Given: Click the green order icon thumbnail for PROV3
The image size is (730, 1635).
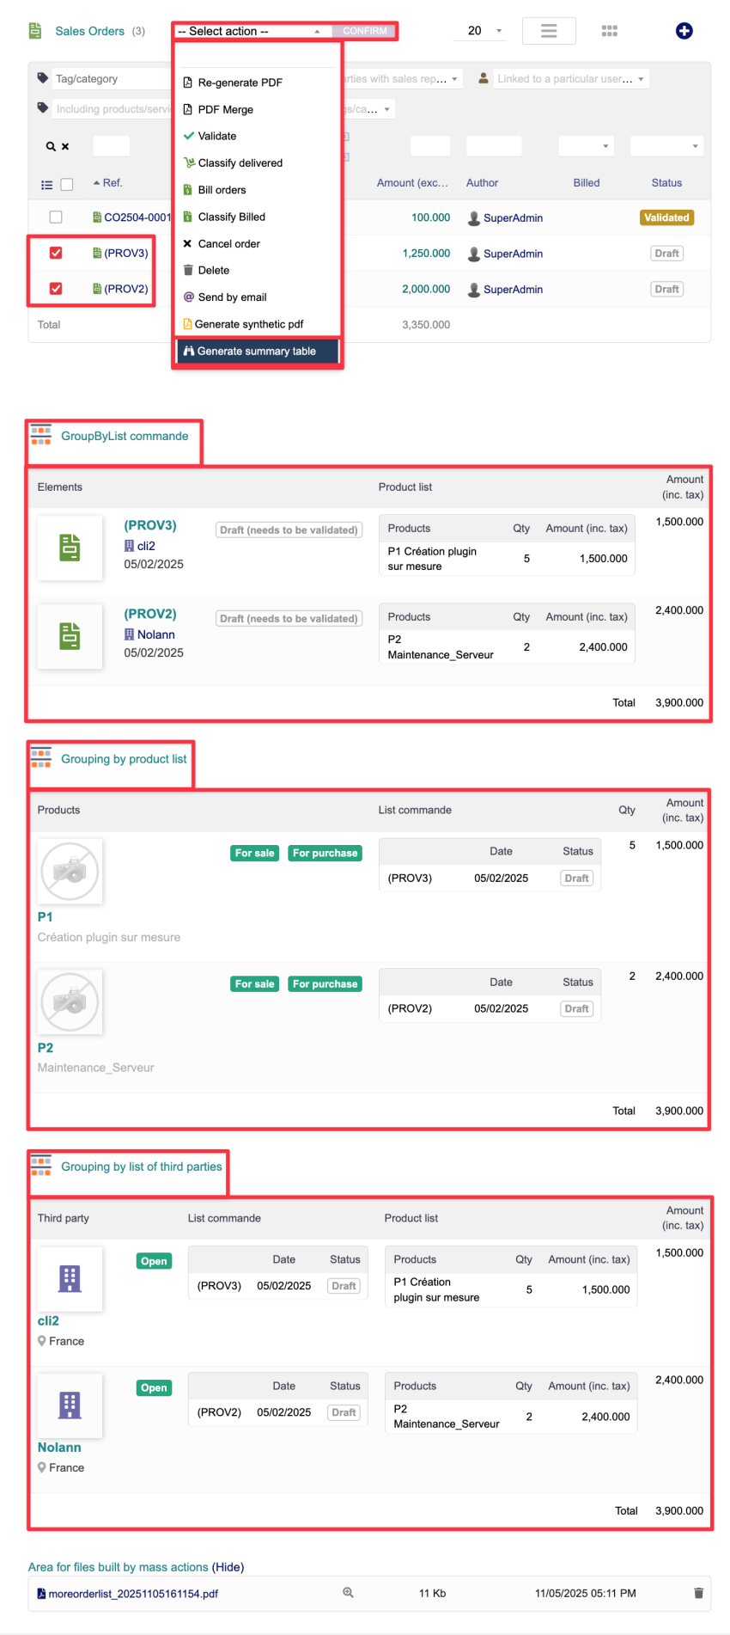Looking at the screenshot, I should click(x=70, y=548).
